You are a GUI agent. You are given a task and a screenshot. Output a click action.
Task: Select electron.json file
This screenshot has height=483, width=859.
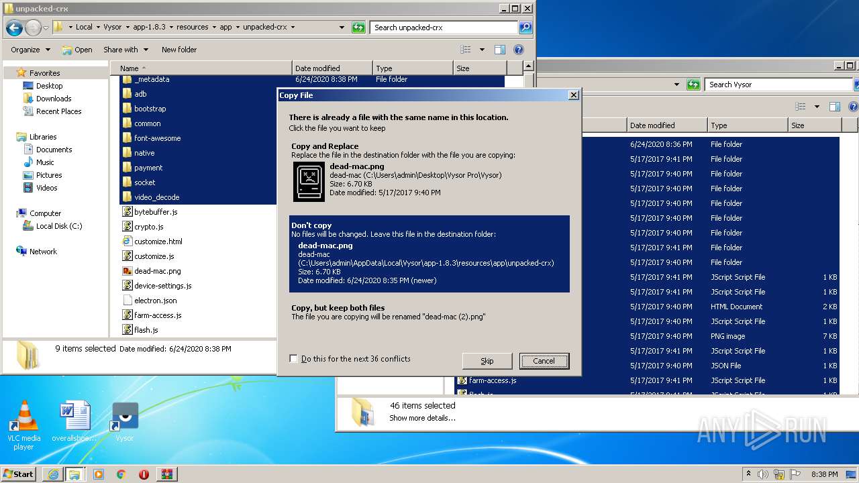pos(155,301)
